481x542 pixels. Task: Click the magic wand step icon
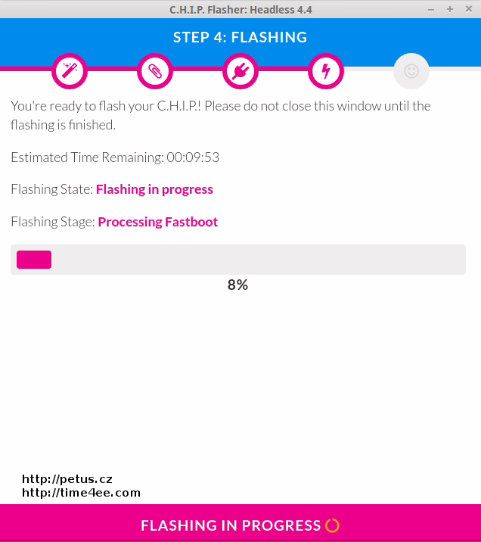pos(70,72)
